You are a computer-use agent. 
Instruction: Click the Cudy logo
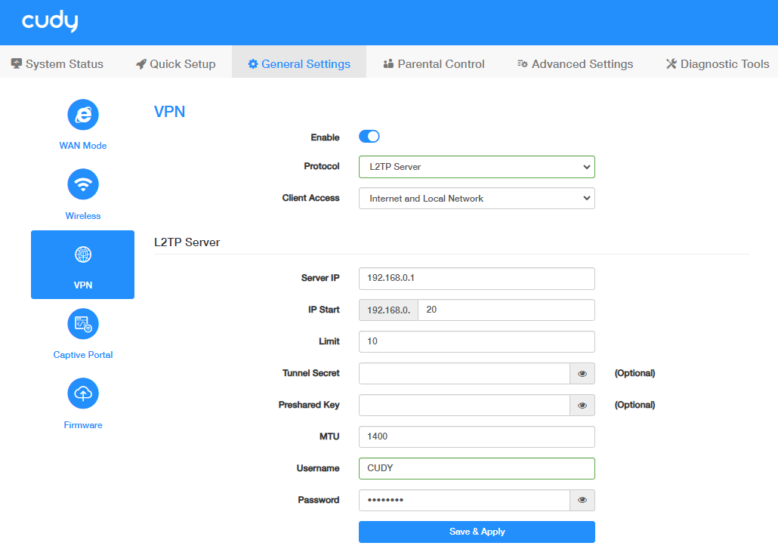pyautogui.click(x=50, y=22)
